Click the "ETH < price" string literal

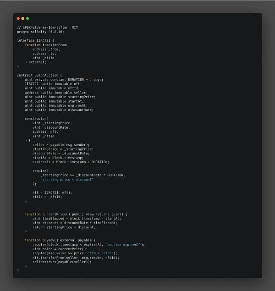point(103,253)
